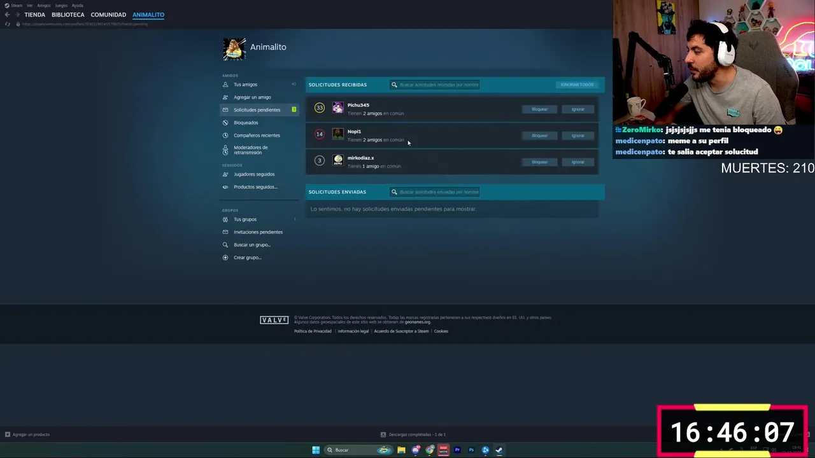Click the Bloqueados prohibited icon

point(225,123)
